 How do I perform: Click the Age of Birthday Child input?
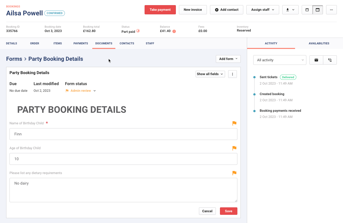pyautogui.click(x=123, y=159)
